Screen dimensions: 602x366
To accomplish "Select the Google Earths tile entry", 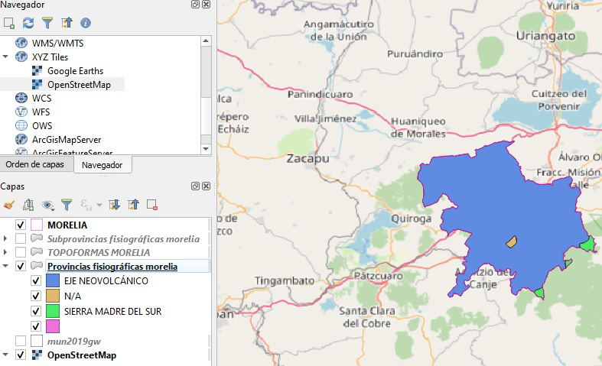I will click(75, 71).
